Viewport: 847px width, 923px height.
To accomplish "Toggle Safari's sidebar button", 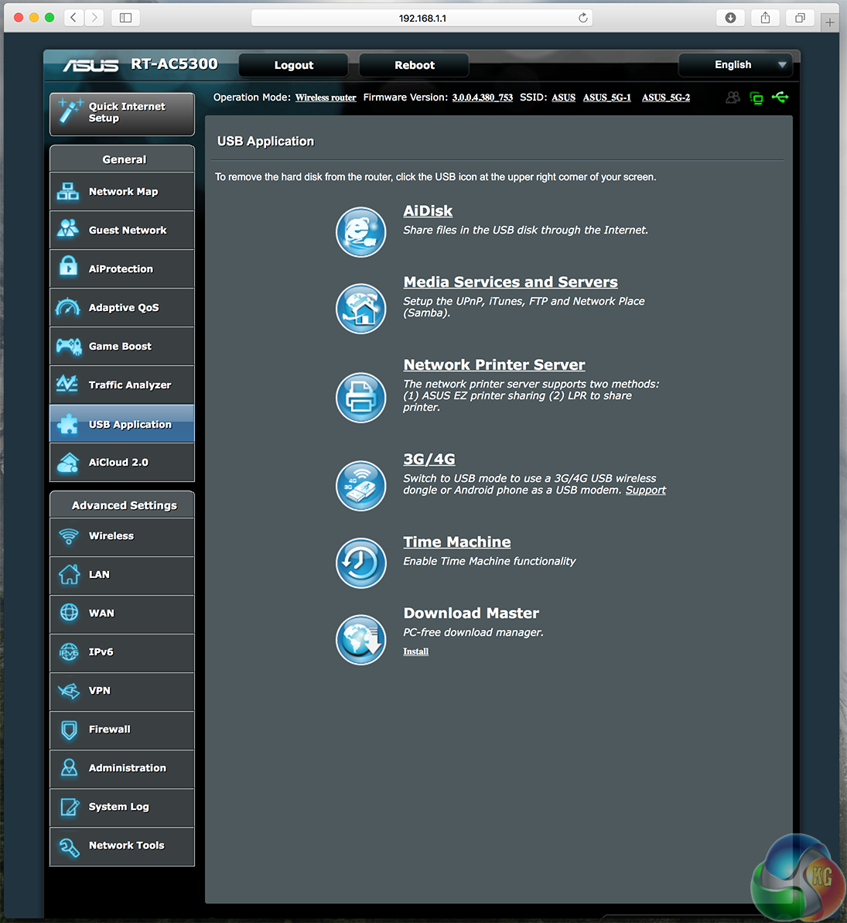I will [x=125, y=18].
